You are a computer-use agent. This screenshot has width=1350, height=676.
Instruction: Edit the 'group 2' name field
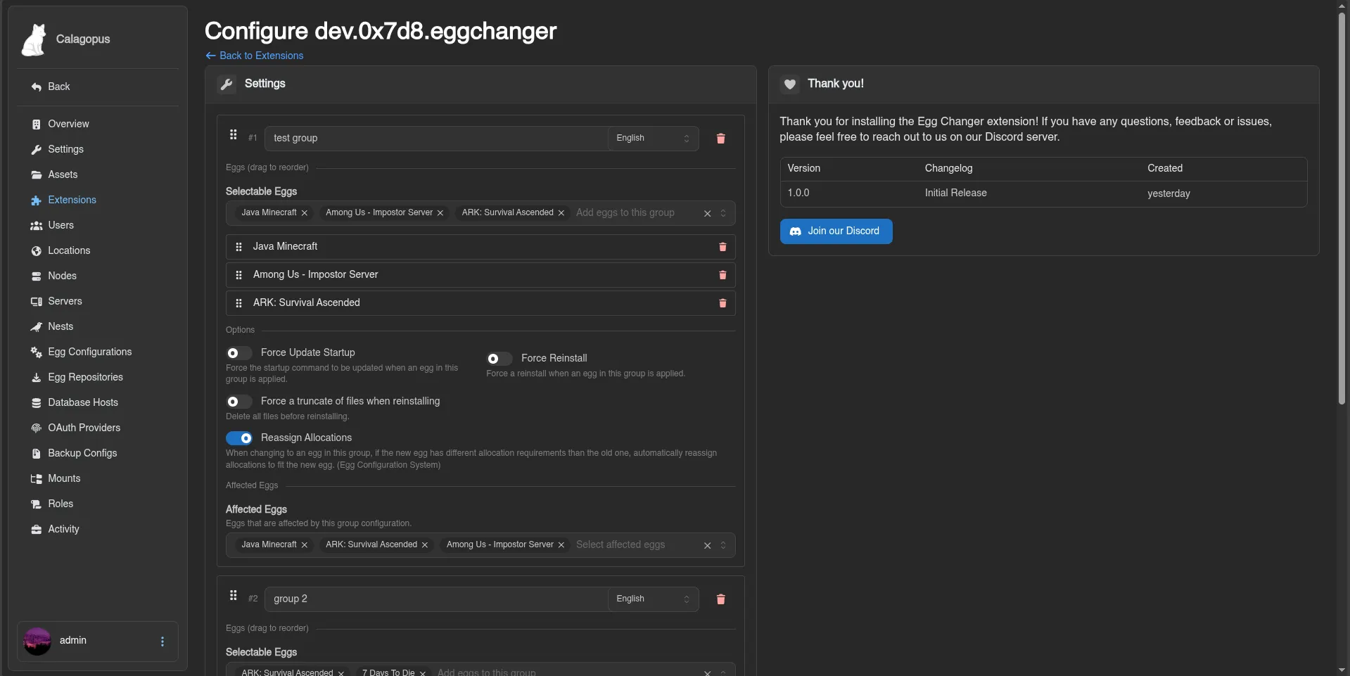pyautogui.click(x=436, y=599)
